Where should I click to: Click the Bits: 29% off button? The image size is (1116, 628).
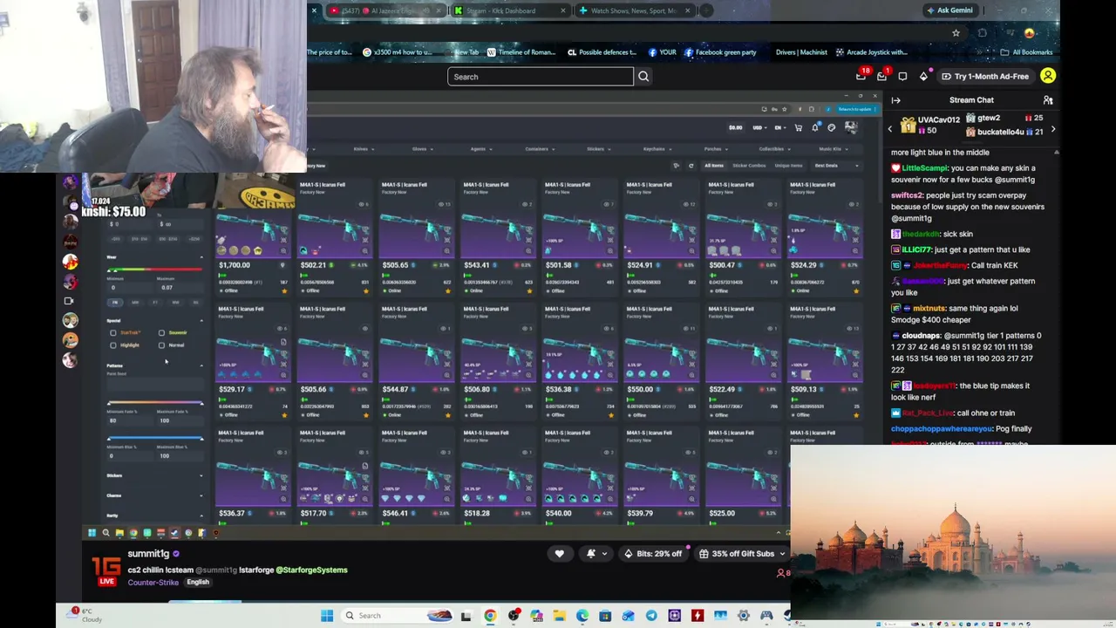[653, 554]
